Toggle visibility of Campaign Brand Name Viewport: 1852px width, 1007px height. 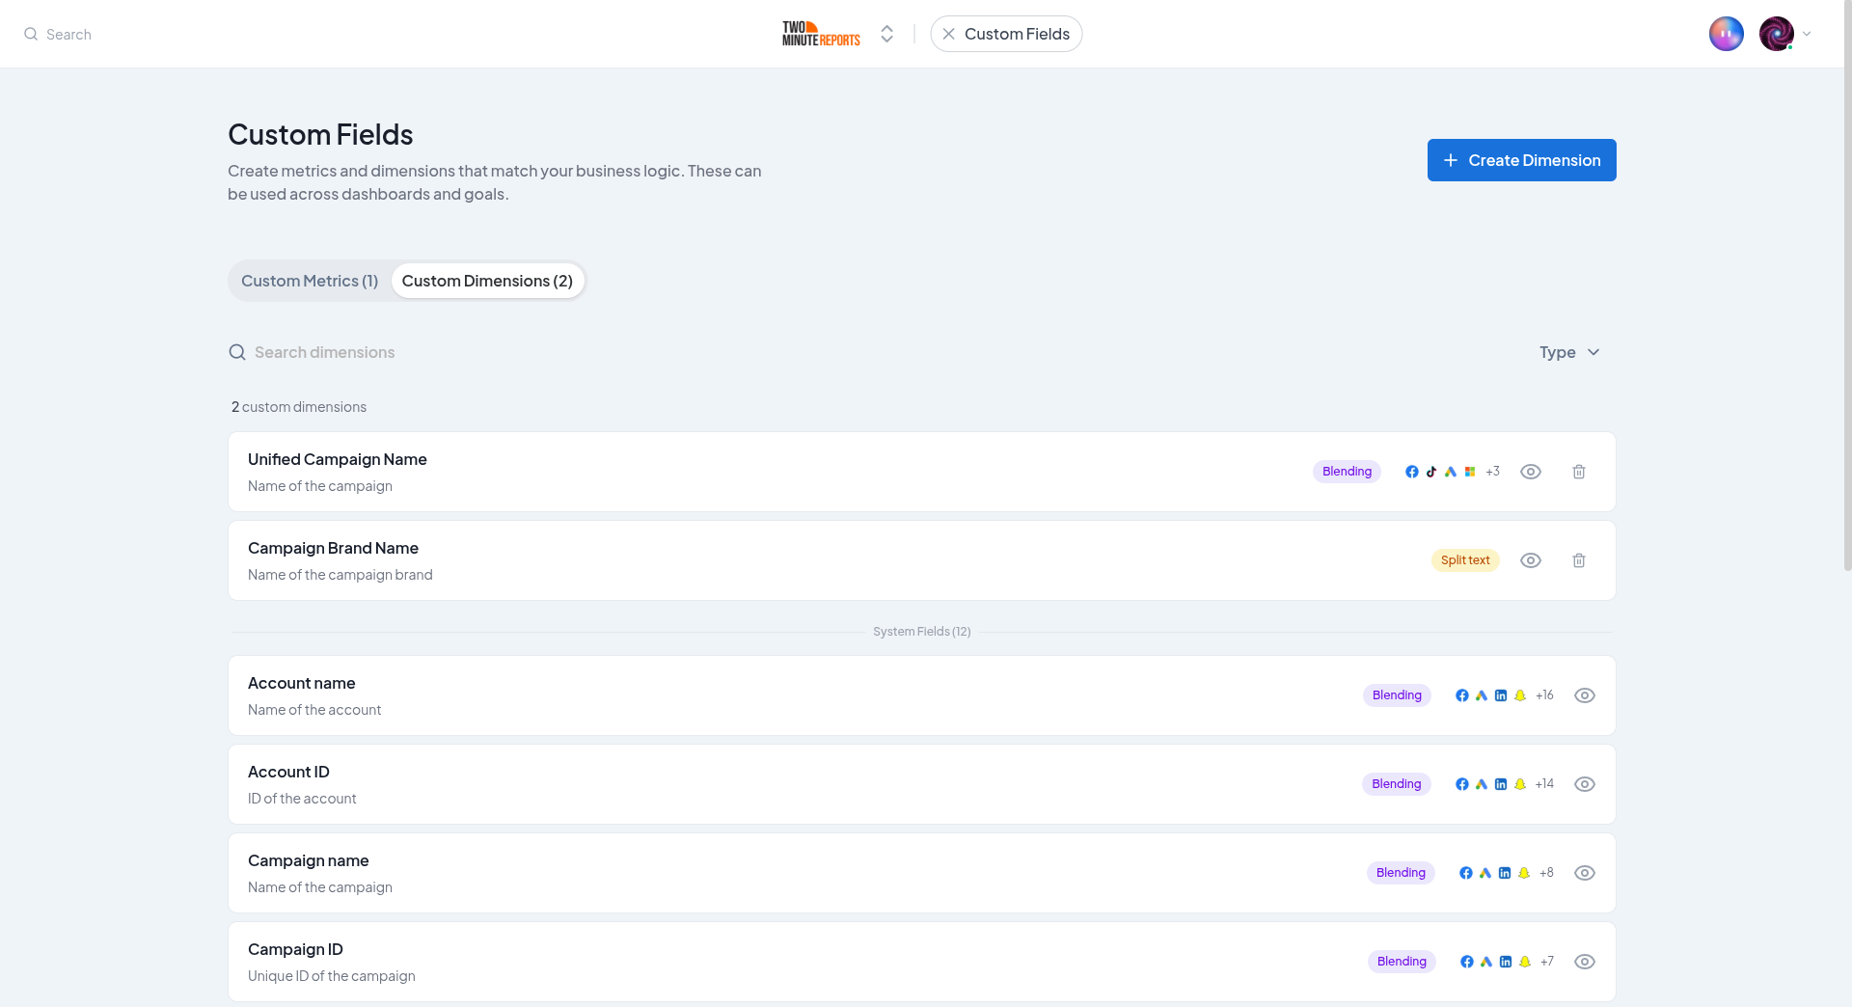1531,560
